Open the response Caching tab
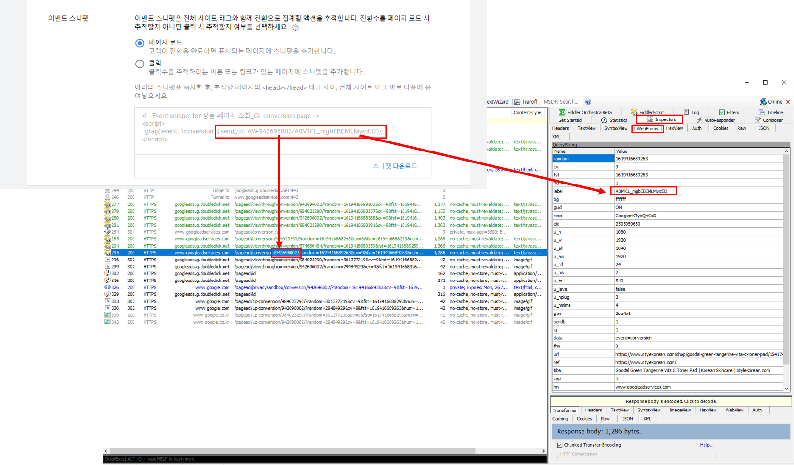 tap(560, 419)
